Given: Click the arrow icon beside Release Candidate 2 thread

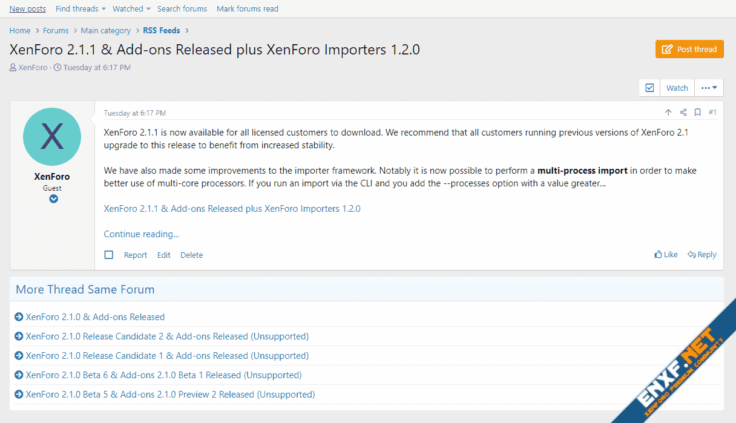Looking at the screenshot, I should [x=19, y=336].
